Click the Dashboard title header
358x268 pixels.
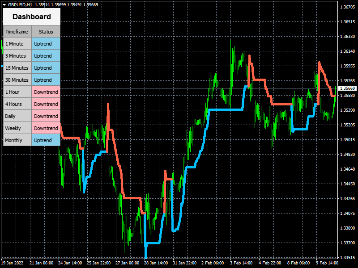[32, 17]
